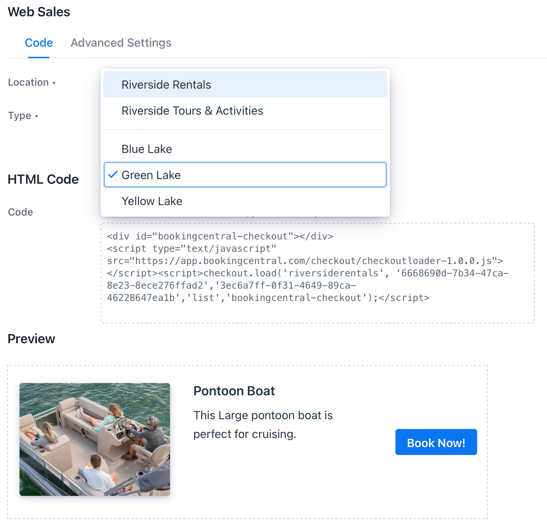Click inside the HTML code snippet box
547x523 pixels.
pos(317,273)
